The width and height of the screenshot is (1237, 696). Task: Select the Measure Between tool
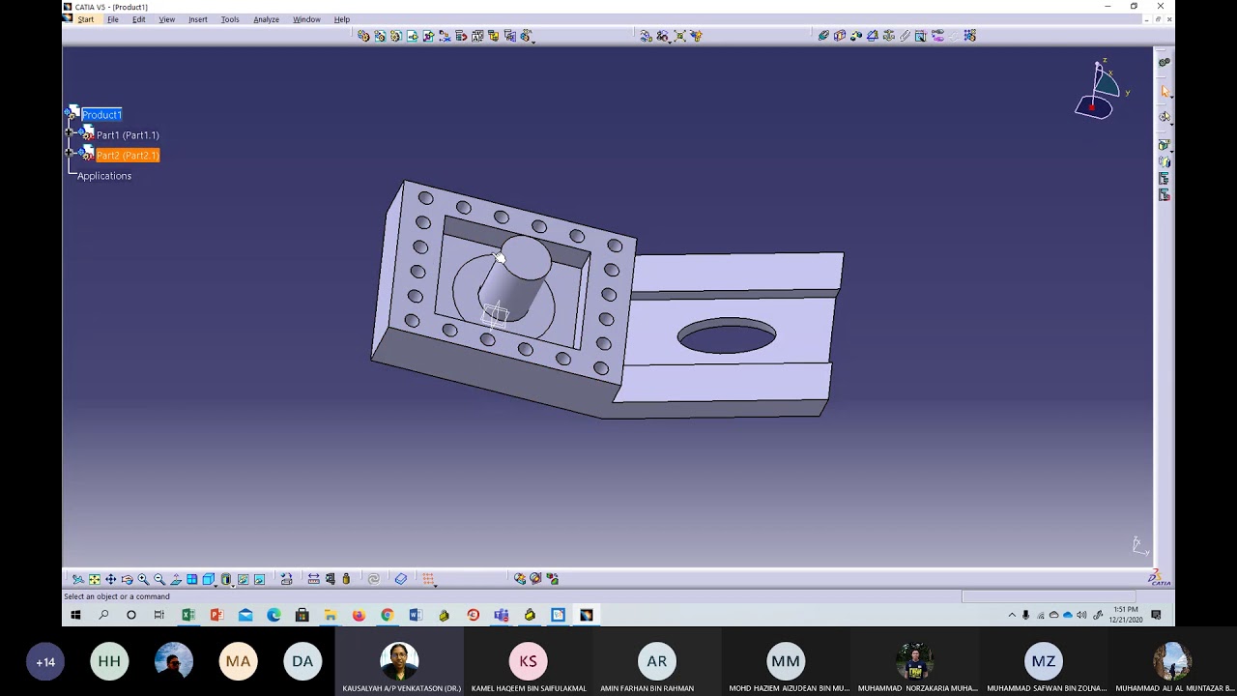click(x=313, y=579)
